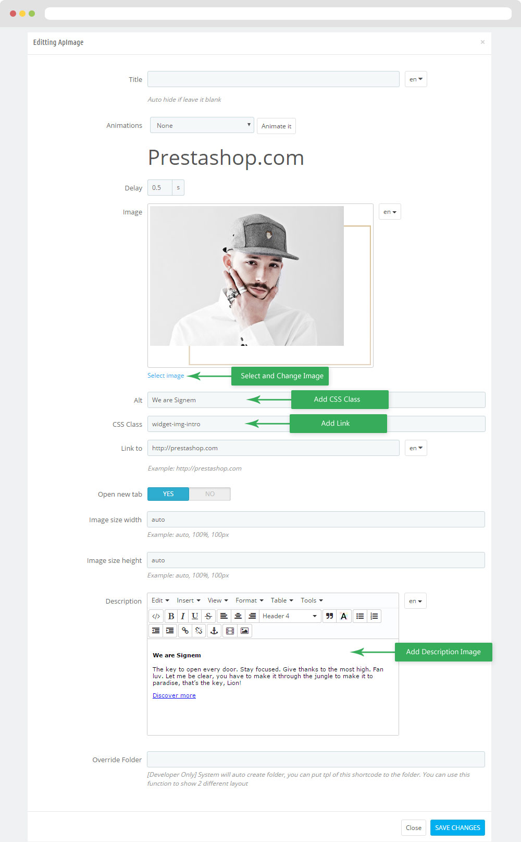
Task: Switch Open new tab to NO
Action: coord(210,494)
